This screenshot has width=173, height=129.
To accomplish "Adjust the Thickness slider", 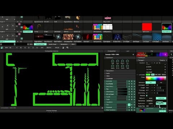I will pos(161,90).
